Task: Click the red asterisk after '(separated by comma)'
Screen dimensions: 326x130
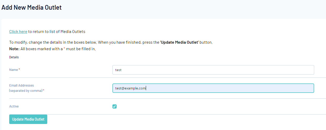Action: (x=44, y=91)
